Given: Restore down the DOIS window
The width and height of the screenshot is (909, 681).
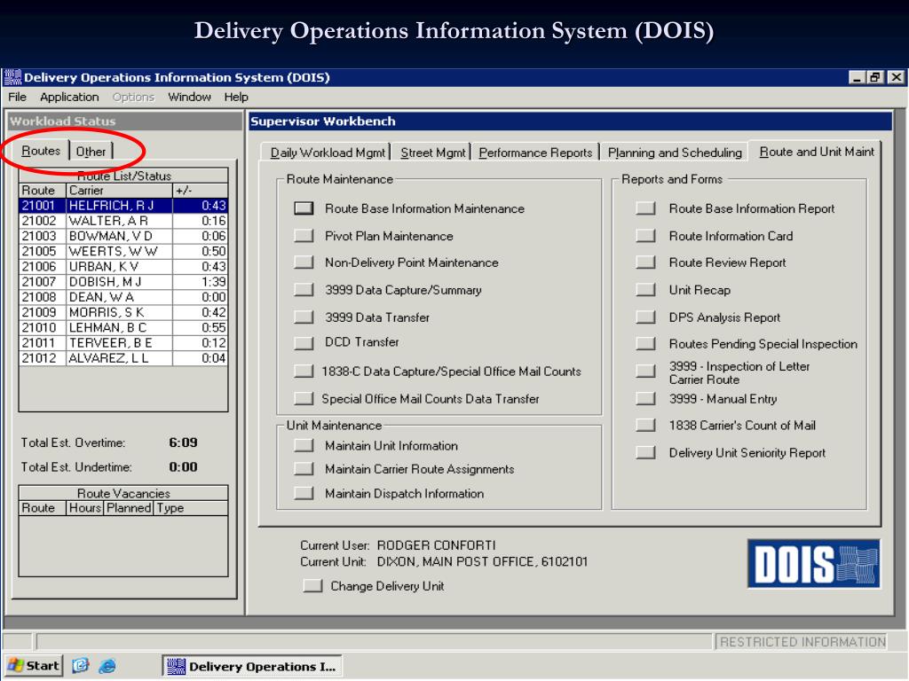Looking at the screenshot, I should 876,77.
